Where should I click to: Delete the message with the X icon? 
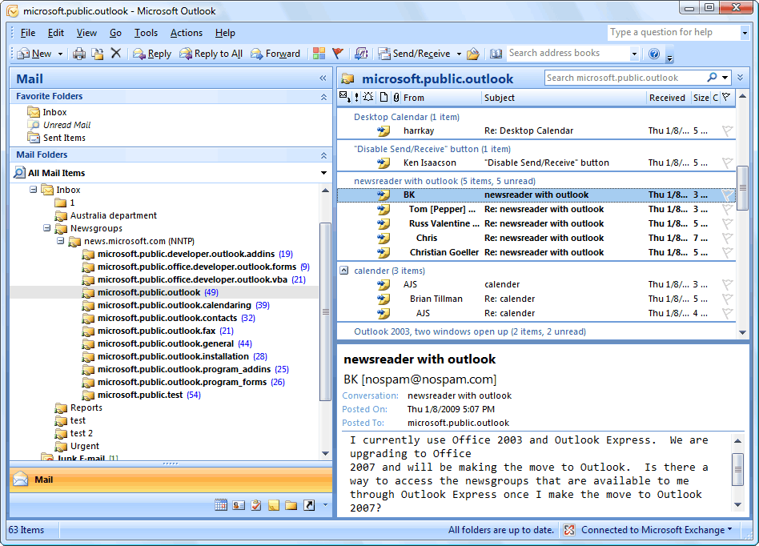point(115,54)
